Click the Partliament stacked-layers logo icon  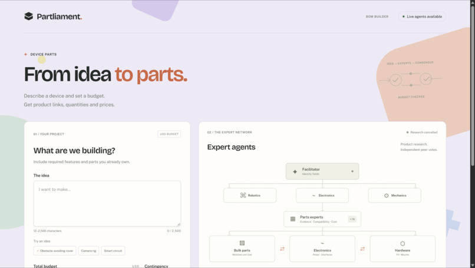tap(28, 16)
